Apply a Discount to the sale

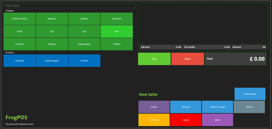[x=186, y=107]
